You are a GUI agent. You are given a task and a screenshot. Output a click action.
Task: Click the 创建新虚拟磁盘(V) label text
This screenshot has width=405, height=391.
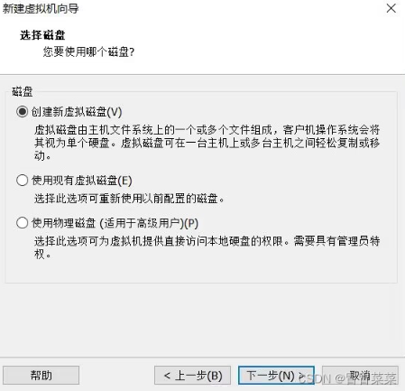(x=77, y=112)
